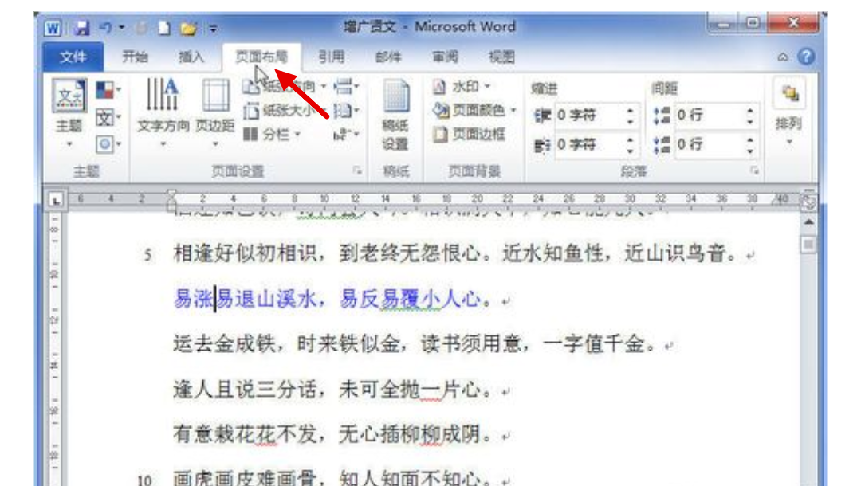Open the undo history dropdown arrow
This screenshot has height=486, width=861.
(x=122, y=27)
